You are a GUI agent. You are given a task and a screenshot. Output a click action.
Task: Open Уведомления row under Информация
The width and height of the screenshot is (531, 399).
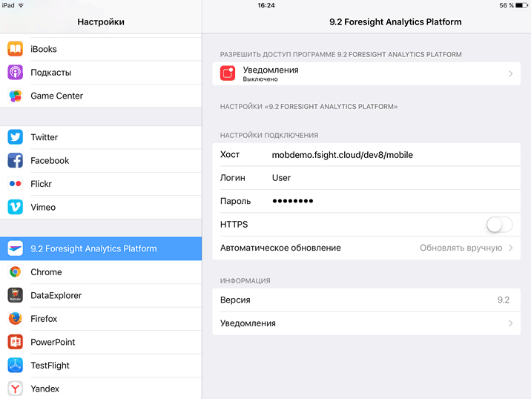tap(366, 323)
